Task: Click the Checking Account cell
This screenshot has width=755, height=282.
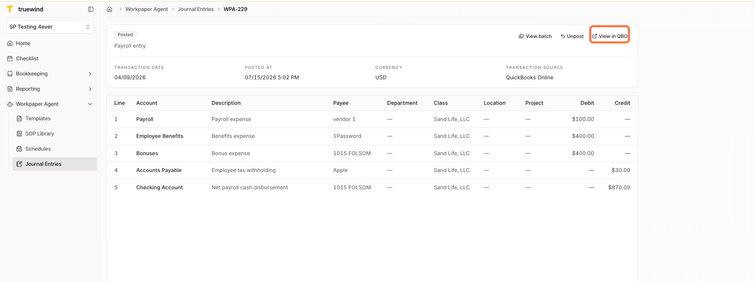Action: [160, 188]
